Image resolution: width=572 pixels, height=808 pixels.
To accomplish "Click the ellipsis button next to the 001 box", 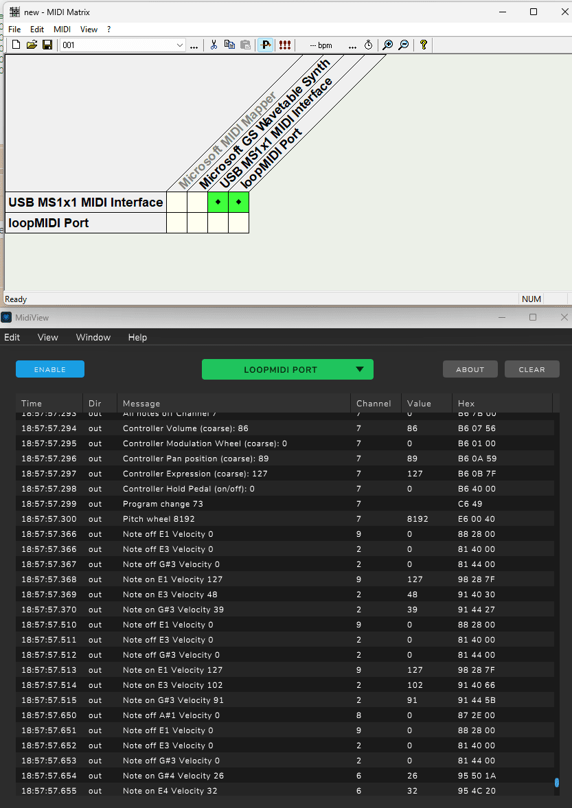I will [x=194, y=45].
